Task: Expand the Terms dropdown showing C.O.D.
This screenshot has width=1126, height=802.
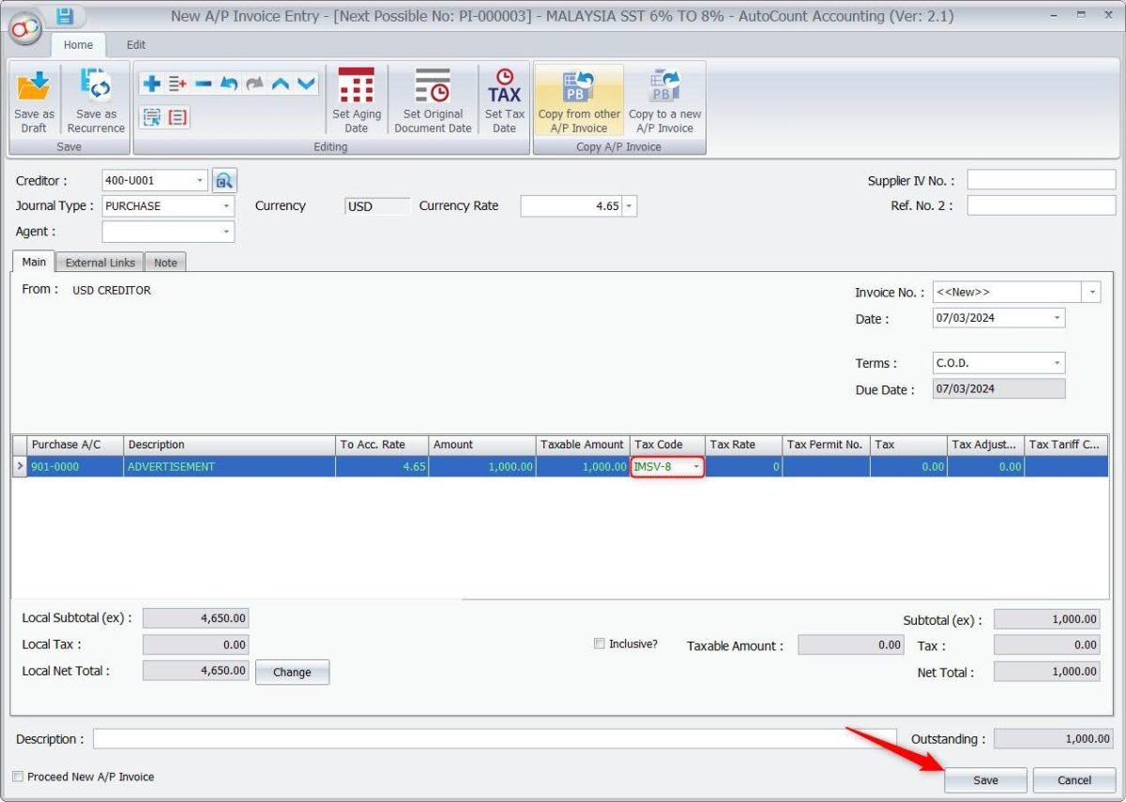Action: (x=1056, y=363)
